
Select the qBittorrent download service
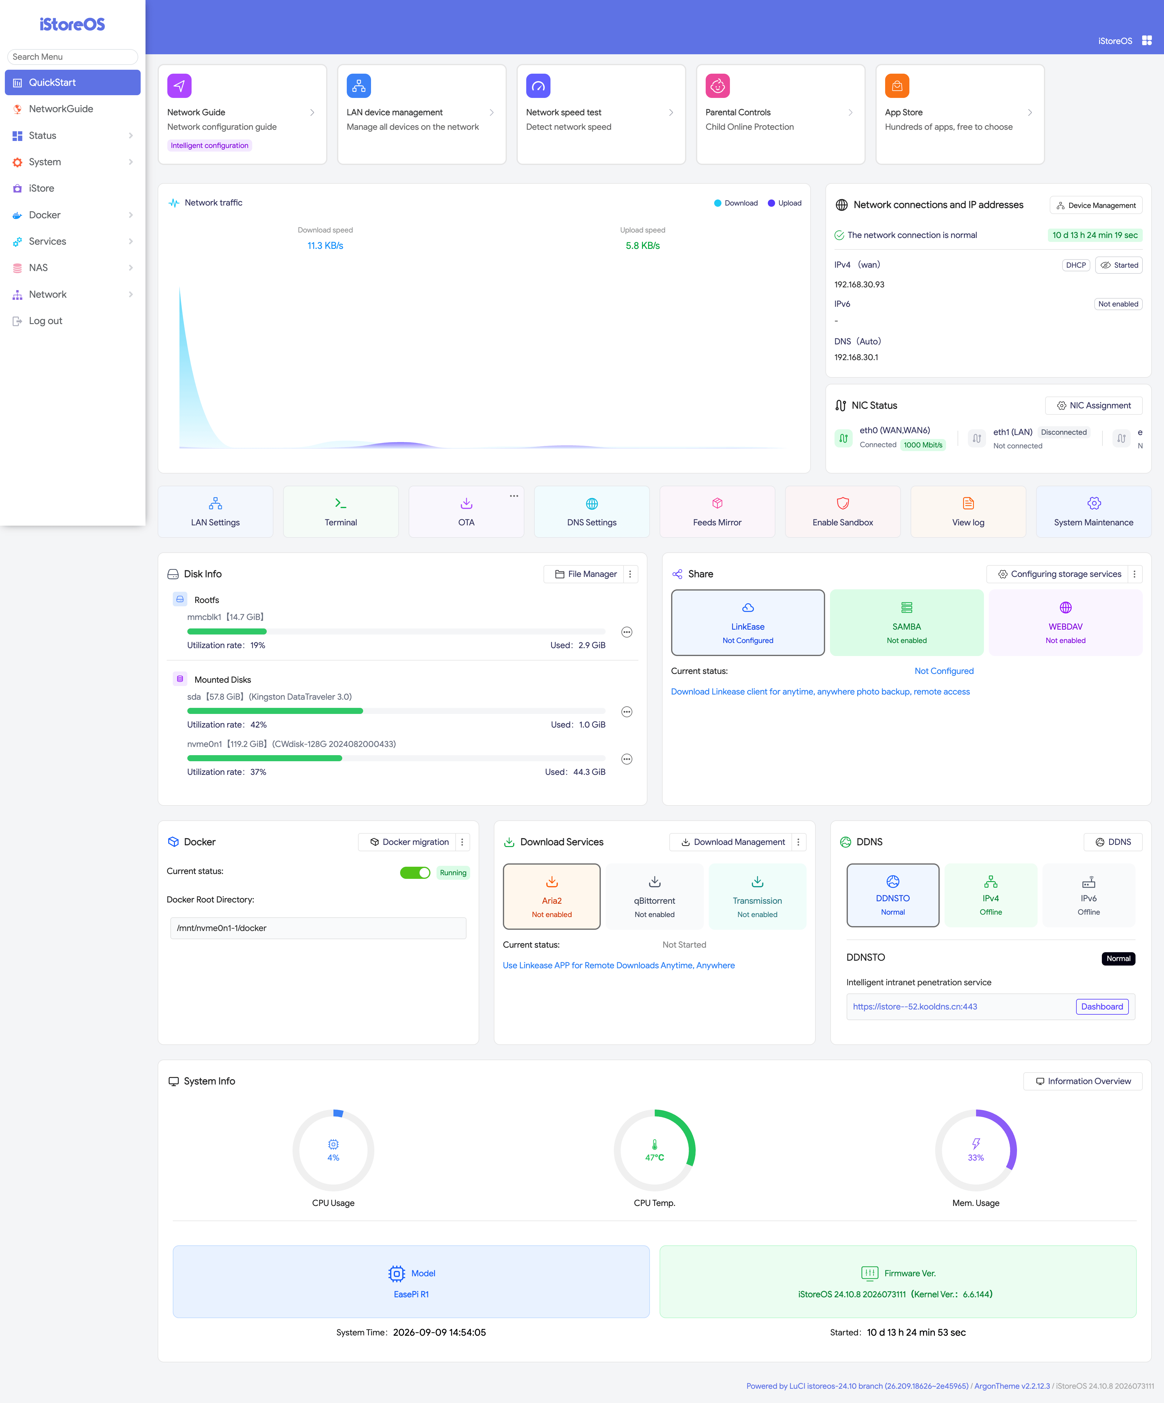[x=654, y=897]
